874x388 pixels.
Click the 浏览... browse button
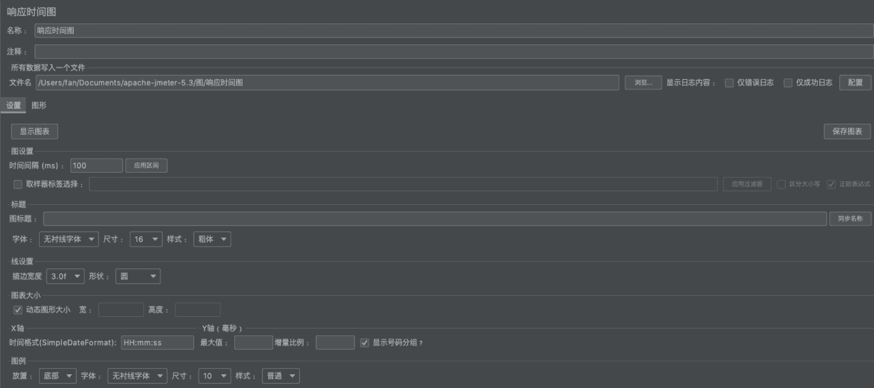643,83
